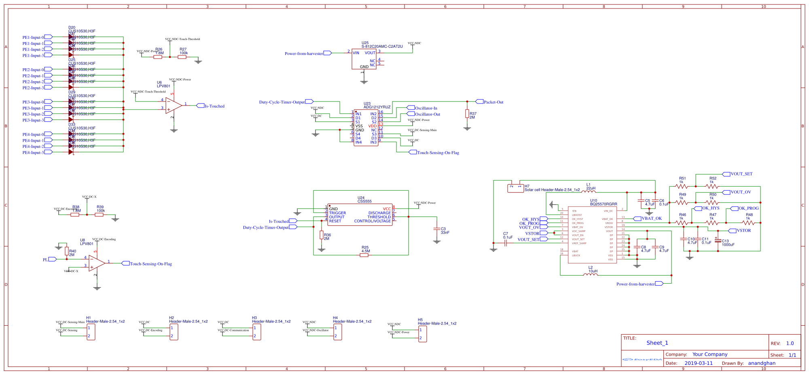The image size is (809, 375).
Task: Select capacitor C3 33nF symbol
Action: 437,229
